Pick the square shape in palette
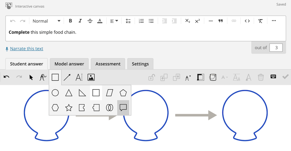Viewport: 291px width, 151px height. tap(96, 93)
